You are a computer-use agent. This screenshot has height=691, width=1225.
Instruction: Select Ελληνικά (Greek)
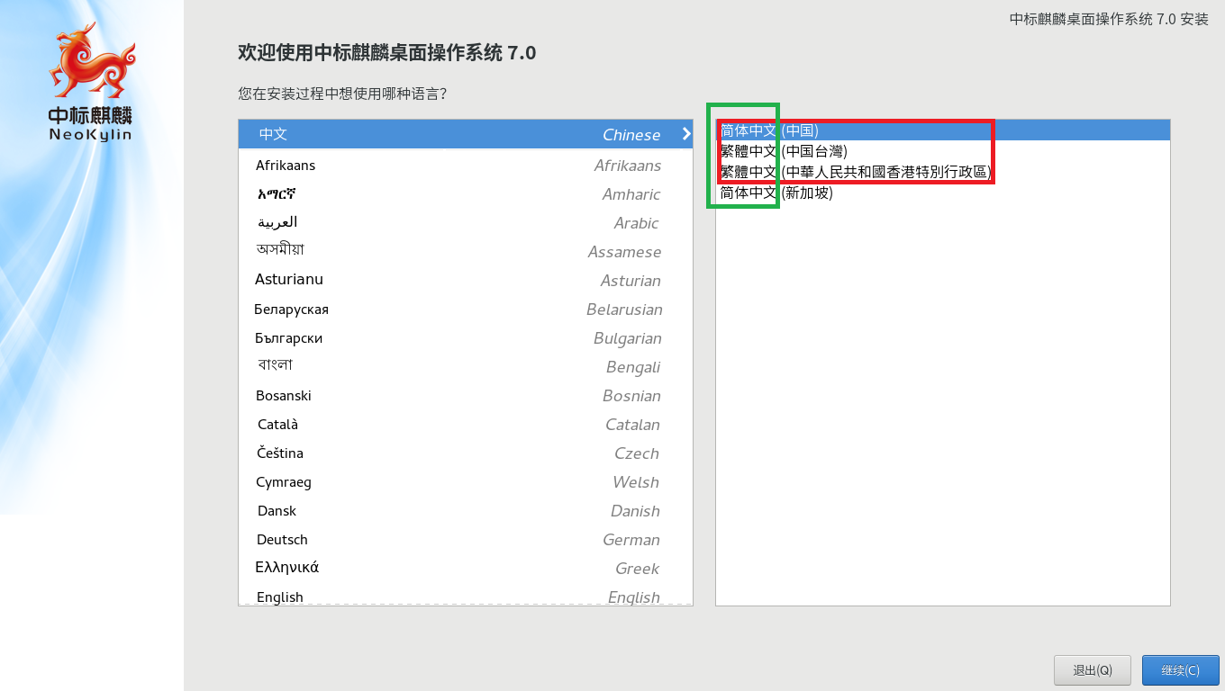[466, 569]
